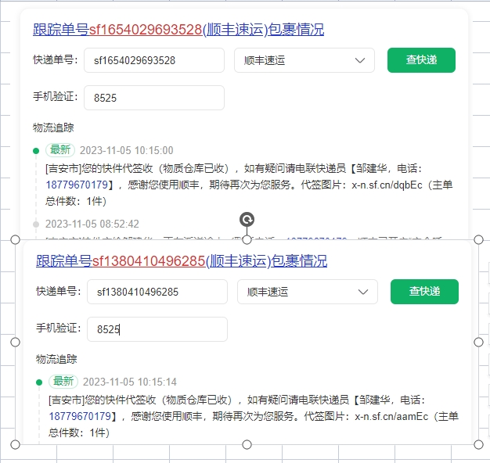Click phone number 18779670179 in the top card
The height and width of the screenshot is (463, 490).
77,185
